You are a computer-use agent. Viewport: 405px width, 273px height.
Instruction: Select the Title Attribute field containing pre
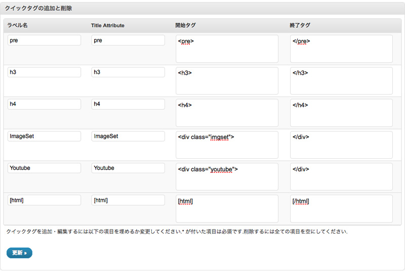point(128,40)
